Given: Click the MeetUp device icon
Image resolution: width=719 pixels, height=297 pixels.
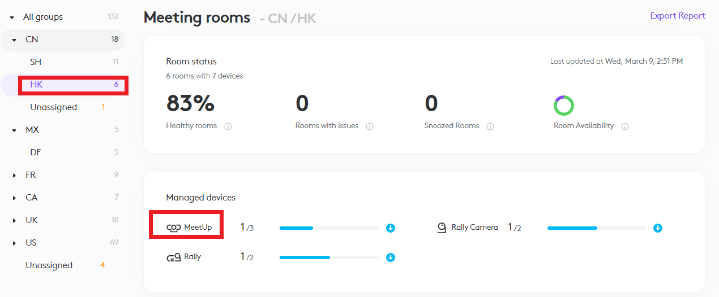Looking at the screenshot, I should coord(173,228).
